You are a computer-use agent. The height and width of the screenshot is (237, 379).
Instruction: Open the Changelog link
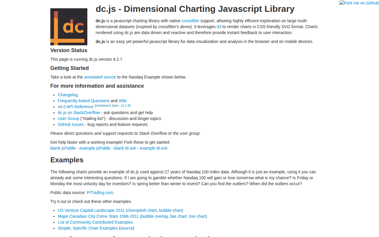68,95
